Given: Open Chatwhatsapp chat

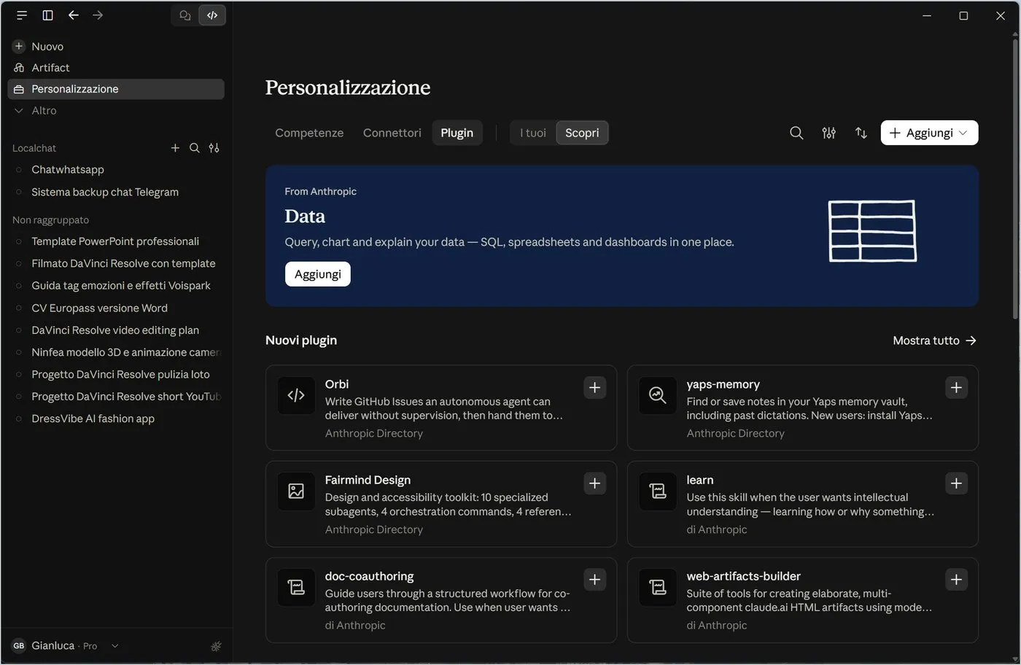Looking at the screenshot, I should tap(116, 169).
